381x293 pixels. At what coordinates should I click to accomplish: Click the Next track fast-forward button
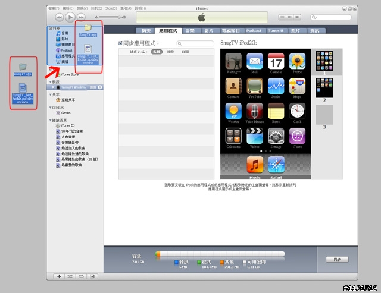(x=81, y=17)
